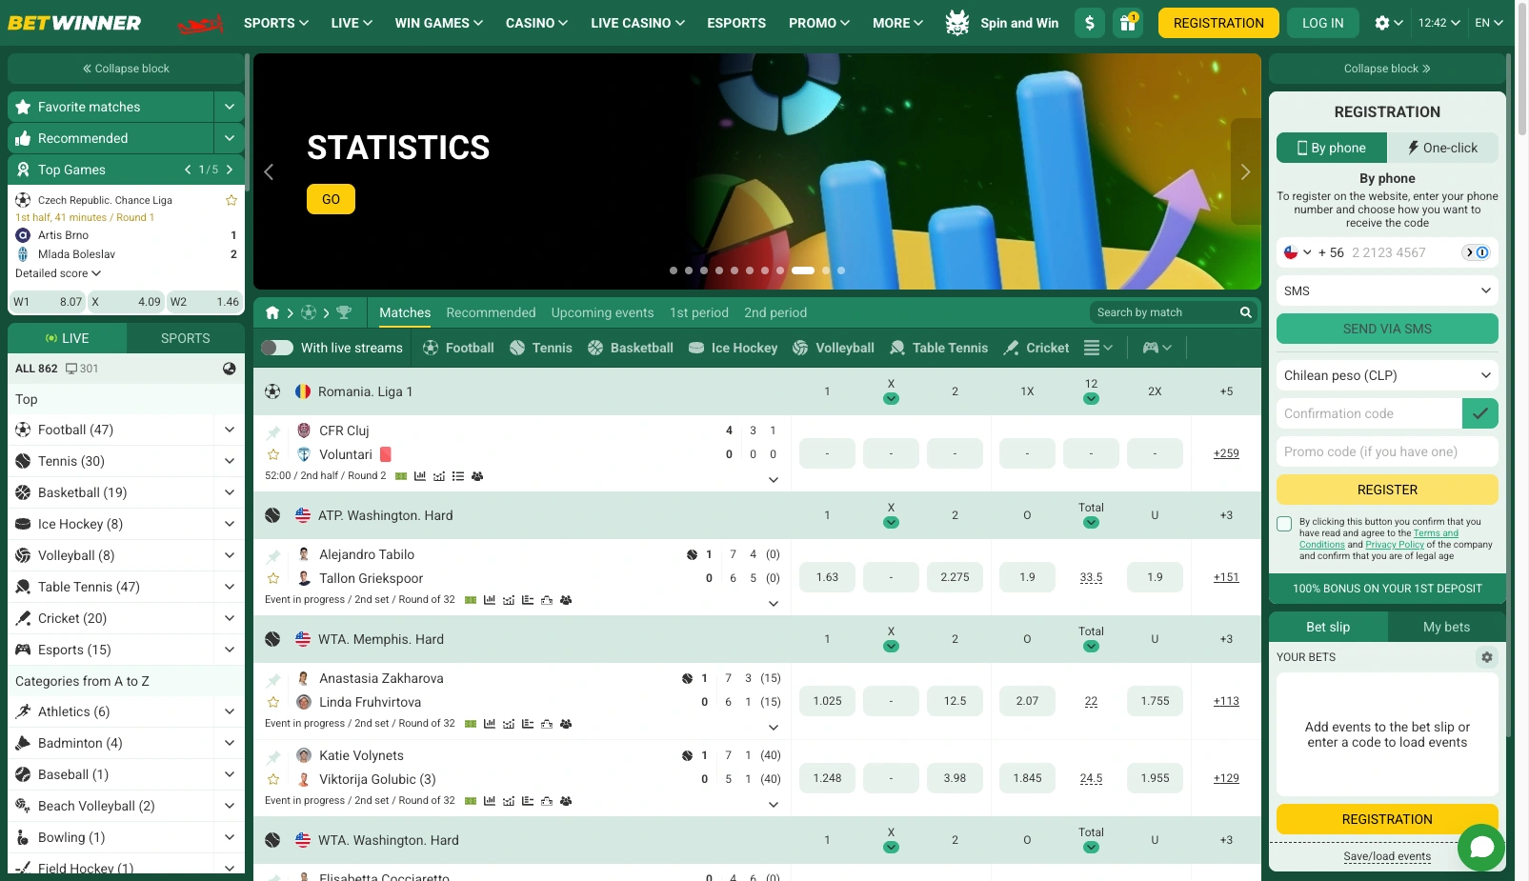The image size is (1529, 881).
Task: Expand the SPORTS top menu
Action: tap(276, 23)
